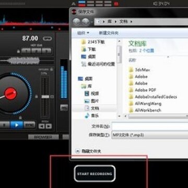Click the download folder icon beside 下载
Viewport: 188px width, 188px height.
coord(84,49)
